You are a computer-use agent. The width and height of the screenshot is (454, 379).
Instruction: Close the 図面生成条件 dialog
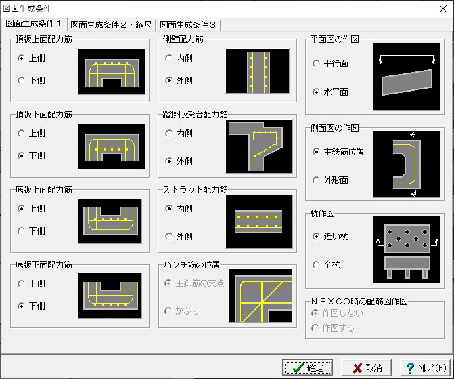pos(443,9)
